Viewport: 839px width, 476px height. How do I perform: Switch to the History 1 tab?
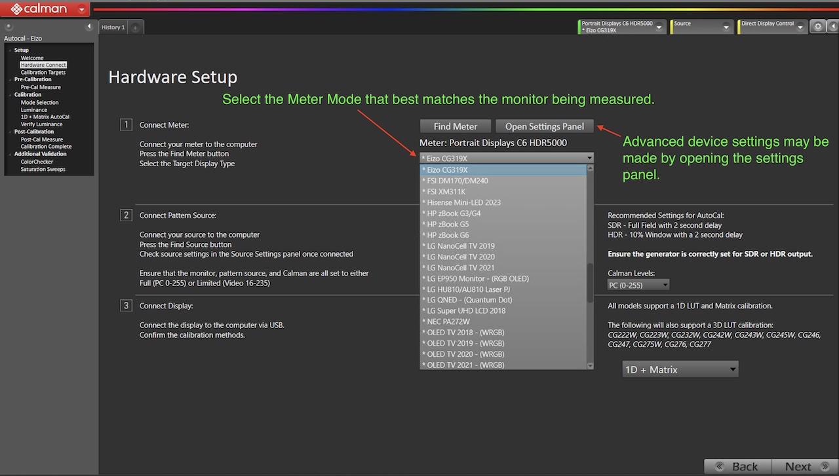(x=113, y=27)
